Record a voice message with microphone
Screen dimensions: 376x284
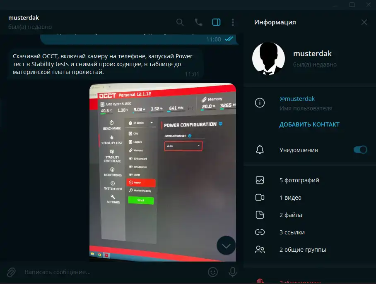pos(233,272)
